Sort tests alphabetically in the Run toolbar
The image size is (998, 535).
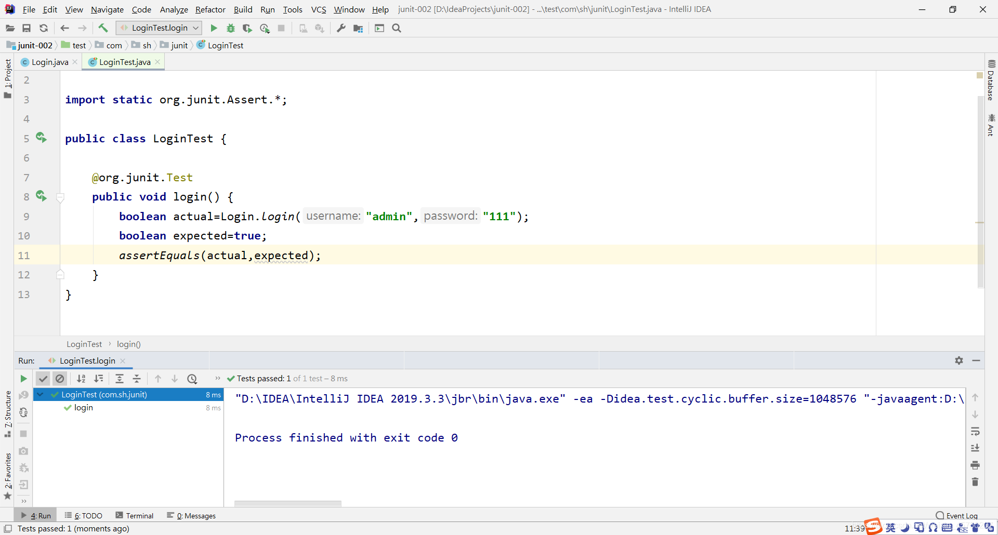pyautogui.click(x=81, y=379)
